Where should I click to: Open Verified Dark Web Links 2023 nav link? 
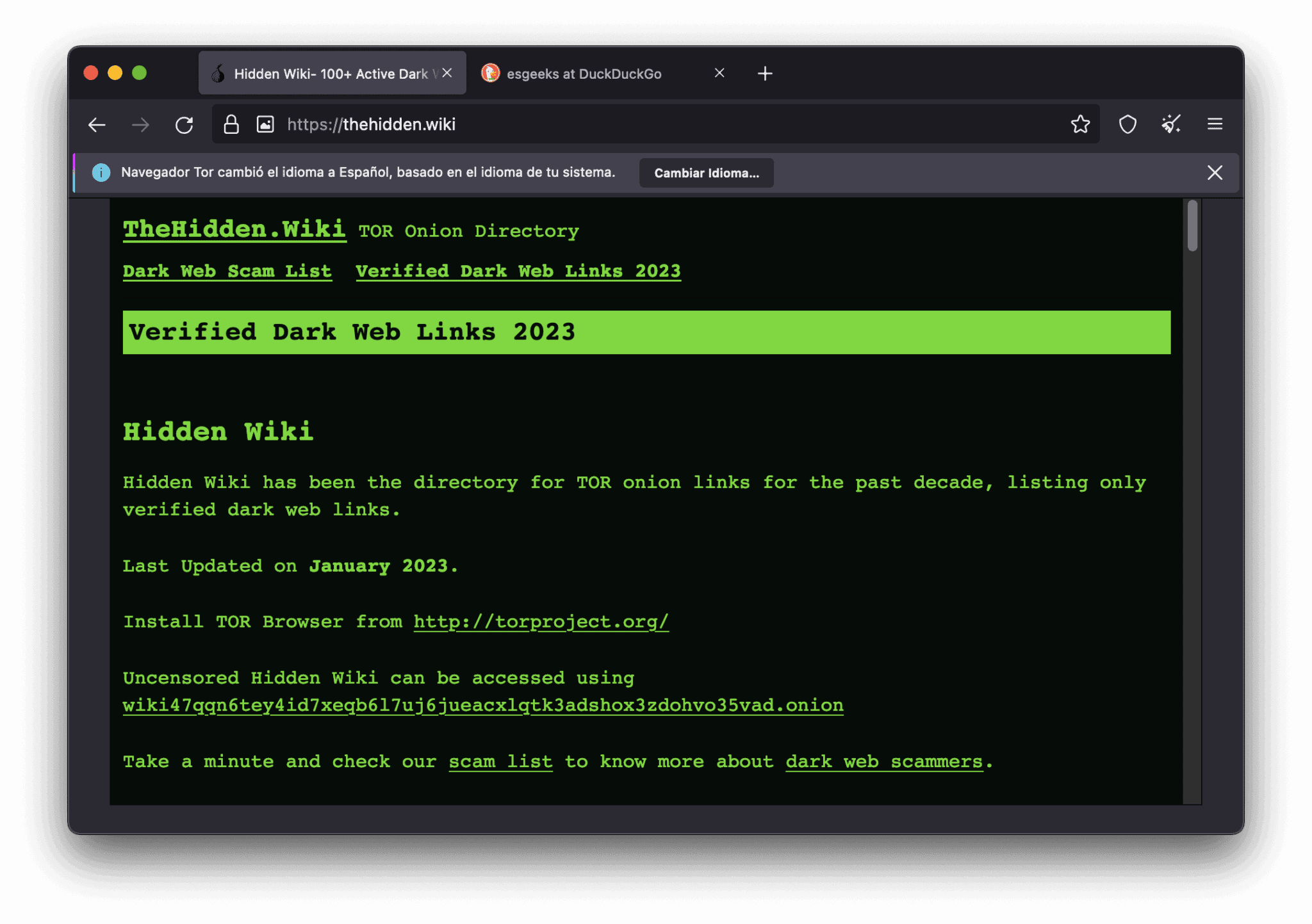click(518, 272)
